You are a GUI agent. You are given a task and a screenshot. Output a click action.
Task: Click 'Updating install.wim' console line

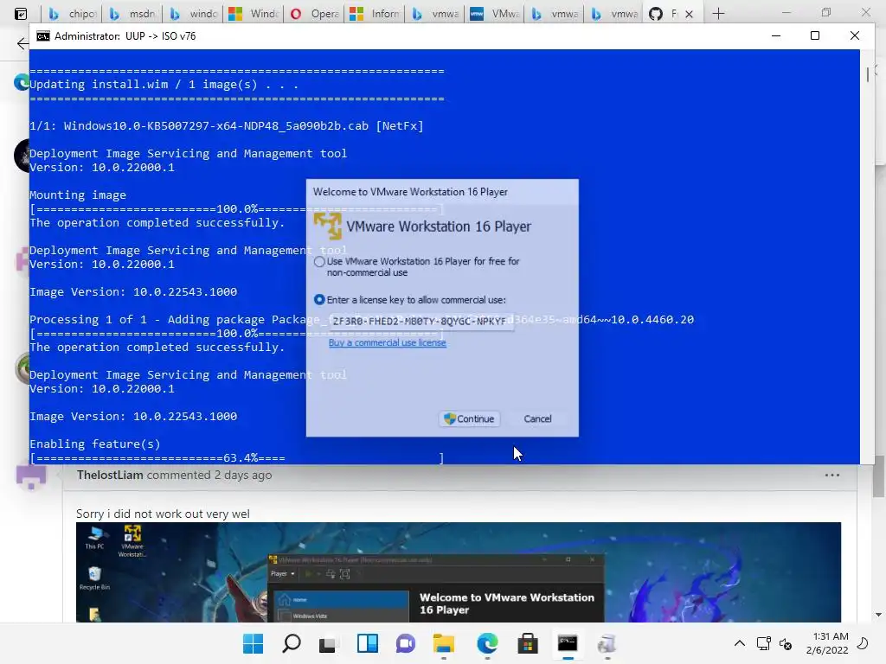pos(164,85)
